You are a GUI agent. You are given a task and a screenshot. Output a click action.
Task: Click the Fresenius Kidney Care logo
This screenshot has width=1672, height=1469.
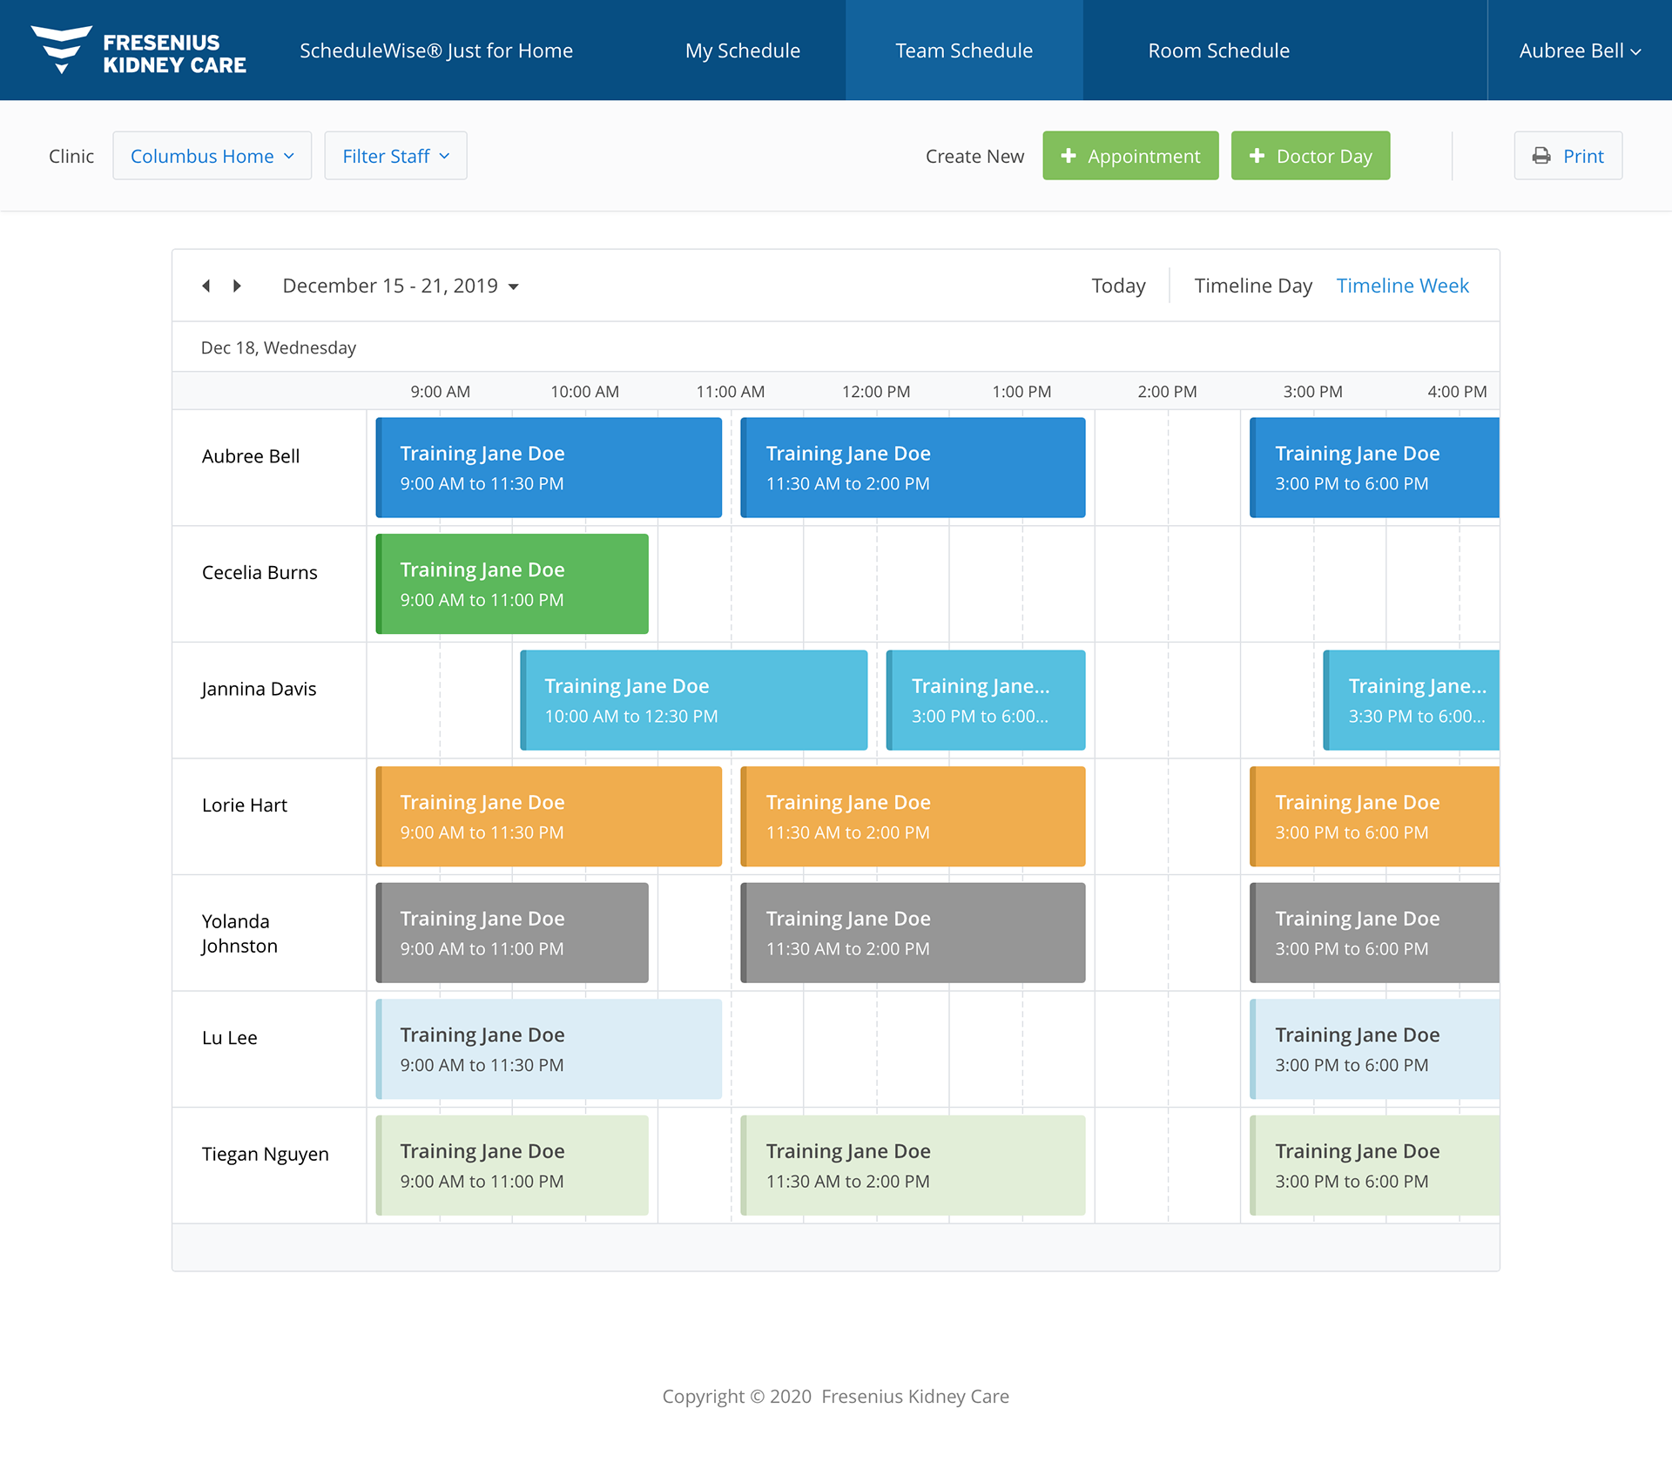[139, 51]
